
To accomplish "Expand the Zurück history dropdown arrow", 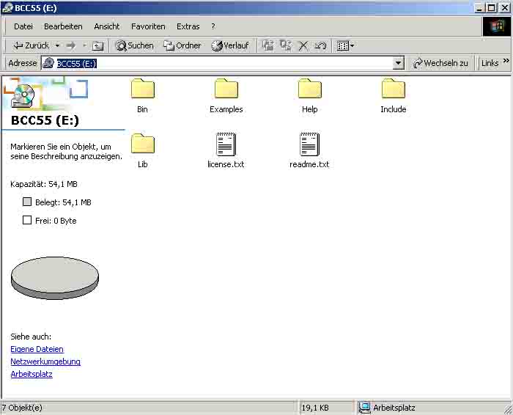I will 57,45.
